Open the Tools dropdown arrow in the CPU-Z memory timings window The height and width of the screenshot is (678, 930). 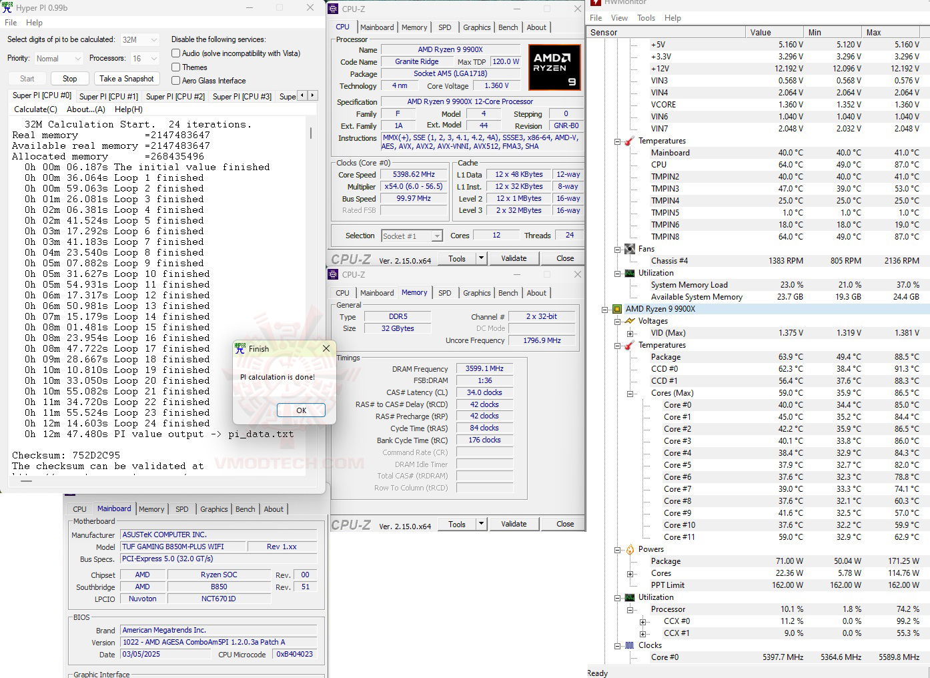pyautogui.click(x=480, y=524)
